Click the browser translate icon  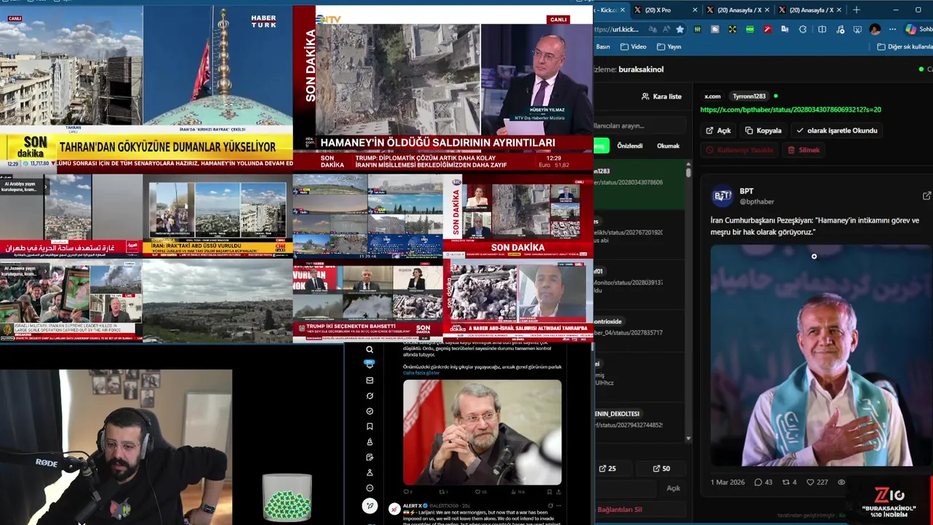point(652,29)
